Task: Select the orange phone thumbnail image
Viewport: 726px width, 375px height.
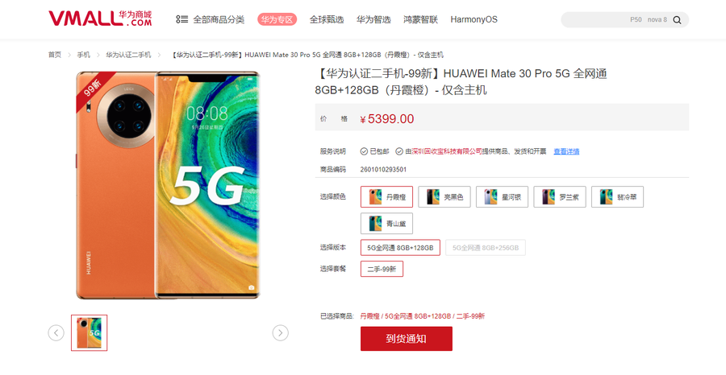Action: pyautogui.click(x=89, y=332)
